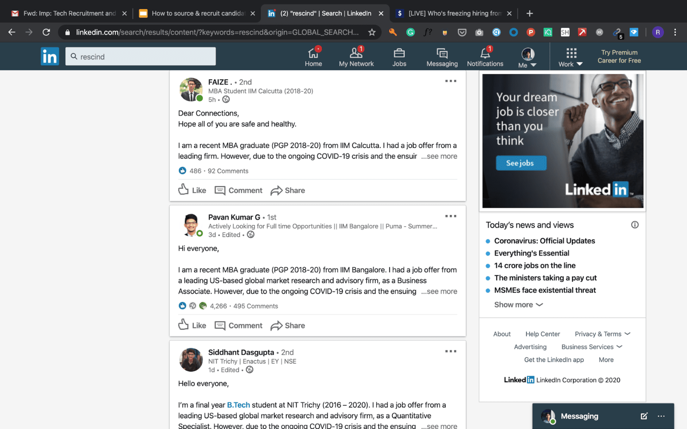Expand see more on Pavan Kumar G's post
This screenshot has width=687, height=429.
tap(439, 291)
